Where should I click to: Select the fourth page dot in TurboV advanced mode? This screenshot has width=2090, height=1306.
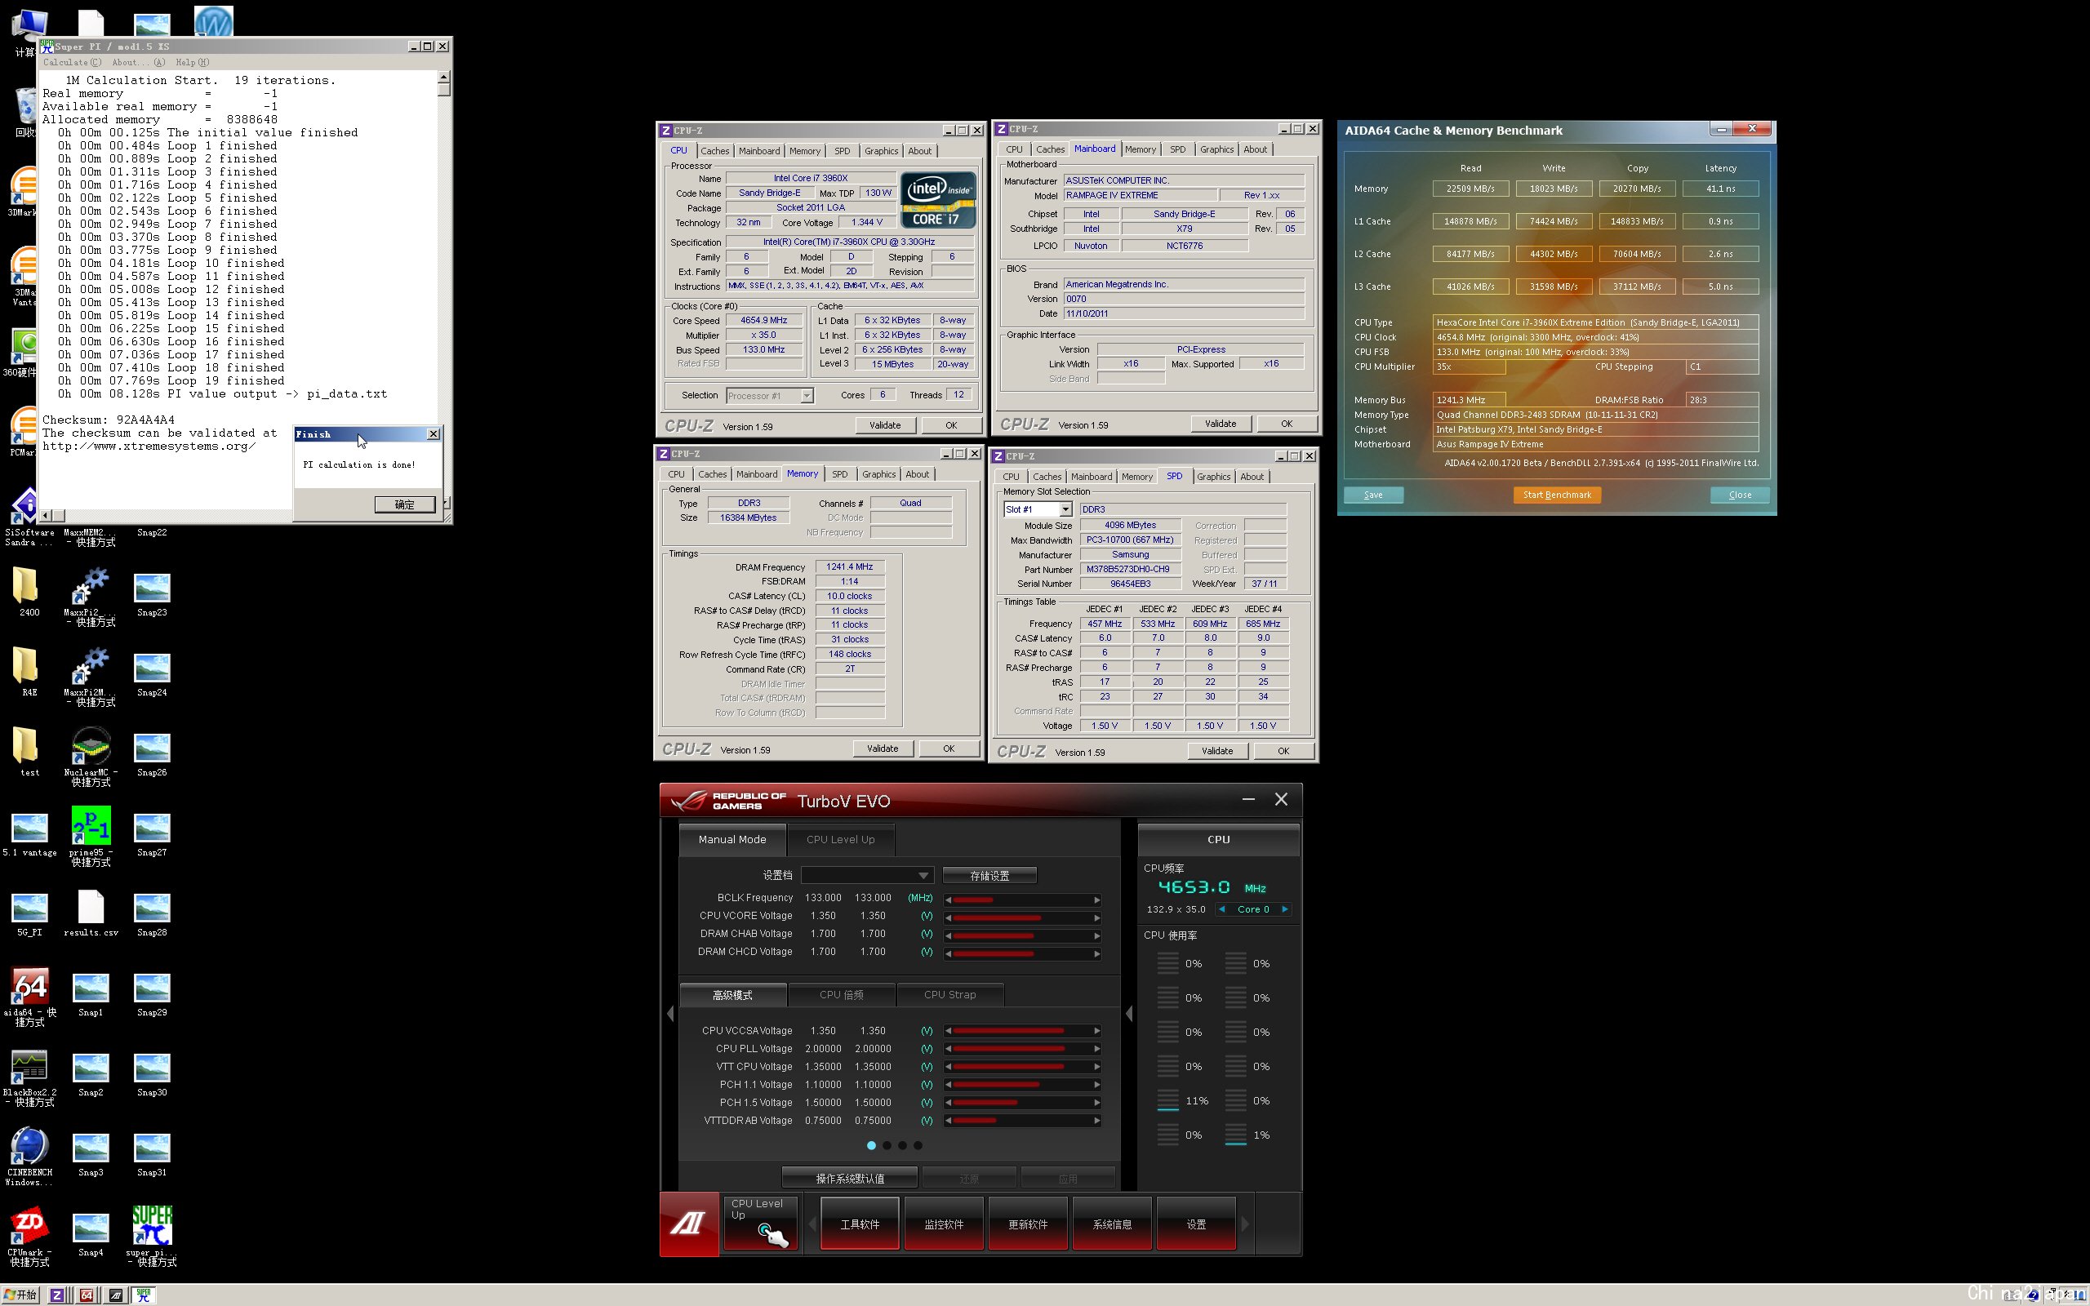918,1145
